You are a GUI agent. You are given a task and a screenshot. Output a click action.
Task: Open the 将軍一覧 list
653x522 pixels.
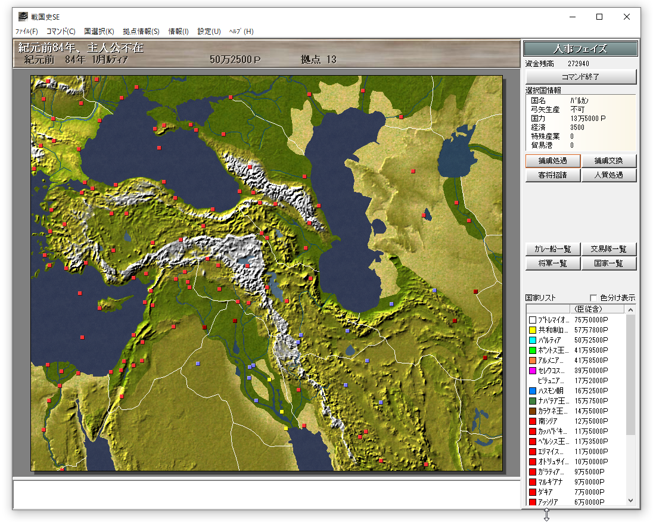[552, 263]
